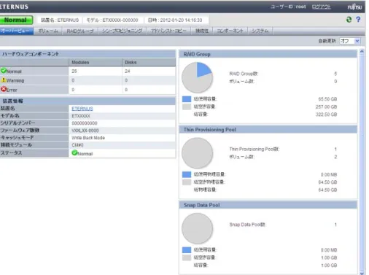Open the システム tab
Viewport: 369px width, 275px height.
click(x=260, y=31)
